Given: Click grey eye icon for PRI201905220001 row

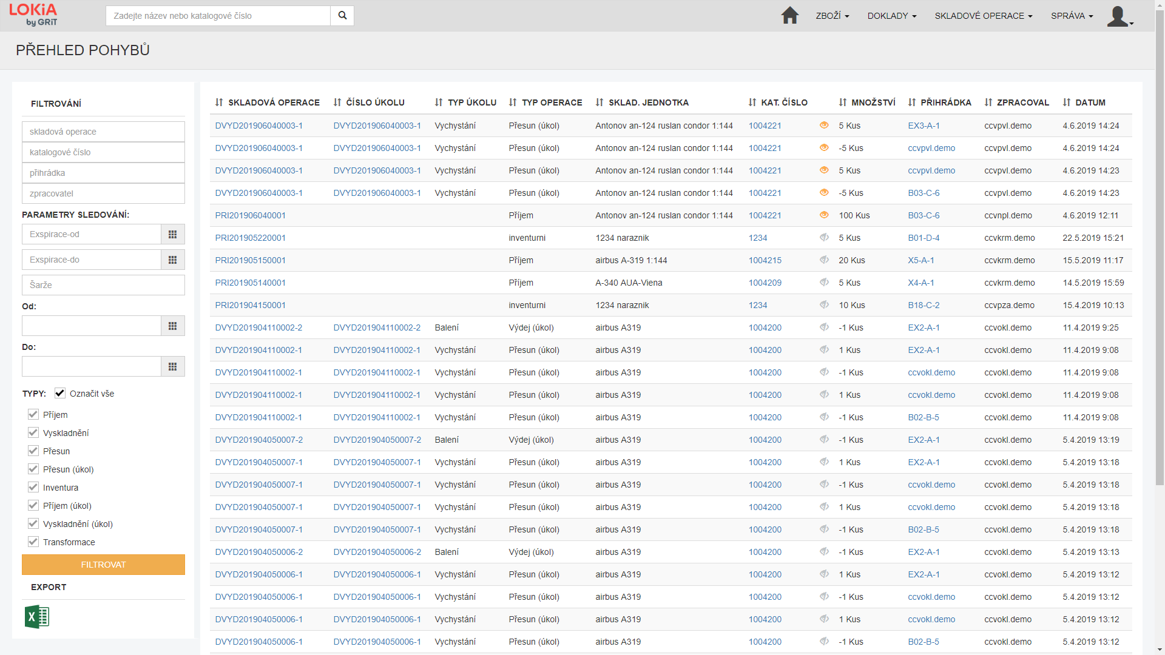Looking at the screenshot, I should point(823,238).
